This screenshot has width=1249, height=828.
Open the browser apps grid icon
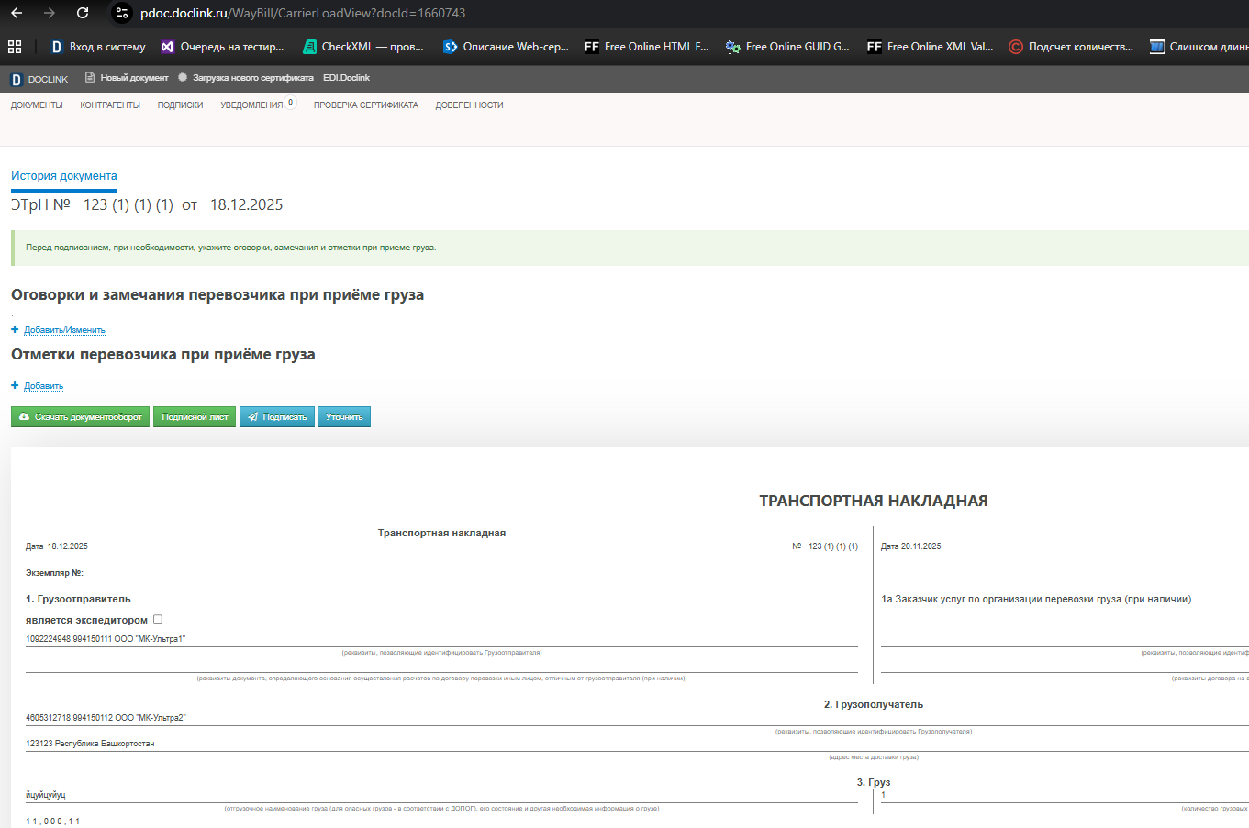[x=15, y=47]
